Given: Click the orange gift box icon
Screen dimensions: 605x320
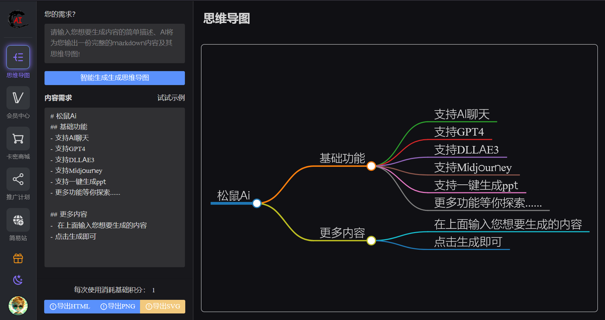Looking at the screenshot, I should pyautogui.click(x=18, y=258).
